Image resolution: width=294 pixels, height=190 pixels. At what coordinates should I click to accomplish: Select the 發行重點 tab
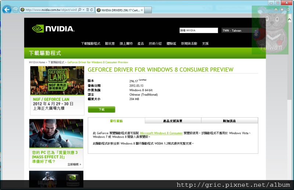116,121
